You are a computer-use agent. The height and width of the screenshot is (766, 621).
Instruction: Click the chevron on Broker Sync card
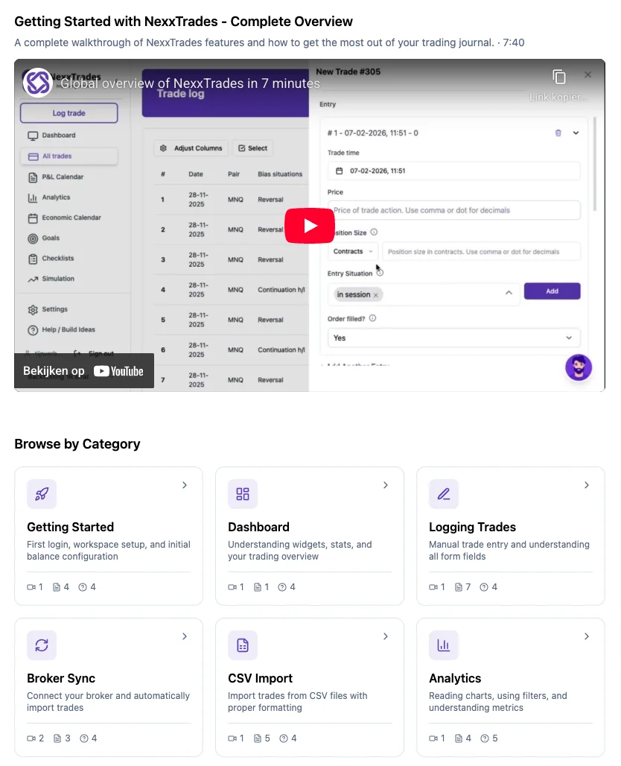click(185, 636)
